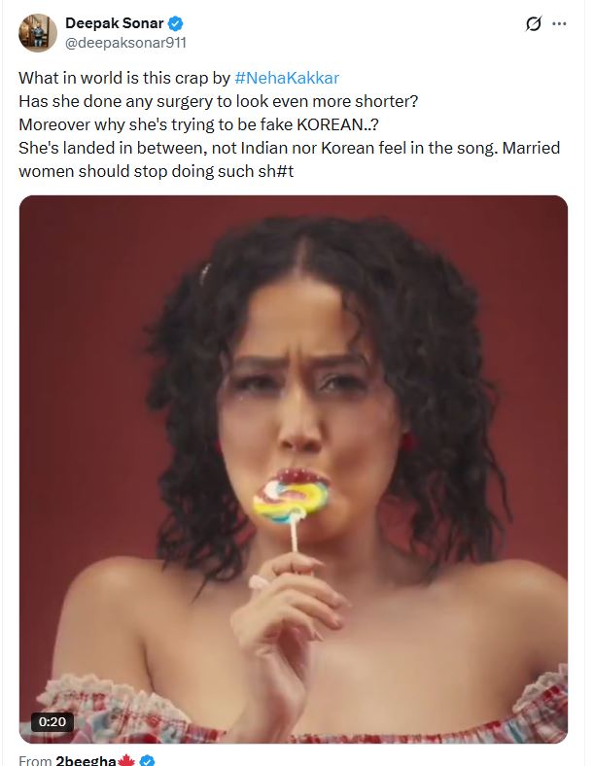Image resolution: width=594 pixels, height=766 pixels.
Task: Click the display name Deepak Sonar
Action: tap(114, 23)
